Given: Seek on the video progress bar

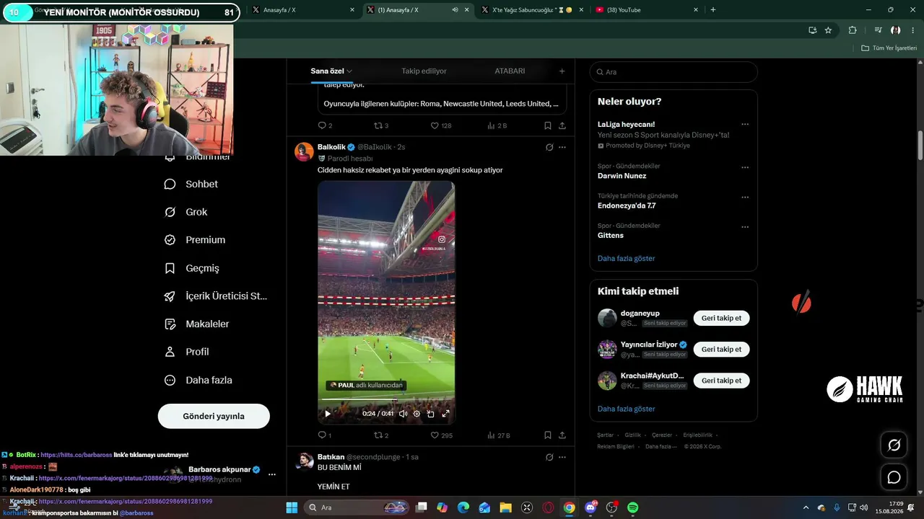Looking at the screenshot, I should [x=386, y=400].
